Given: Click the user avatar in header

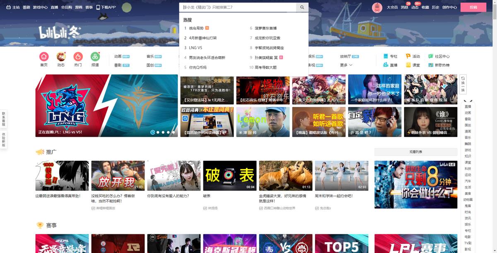Looking at the screenshot, I should 377,7.
